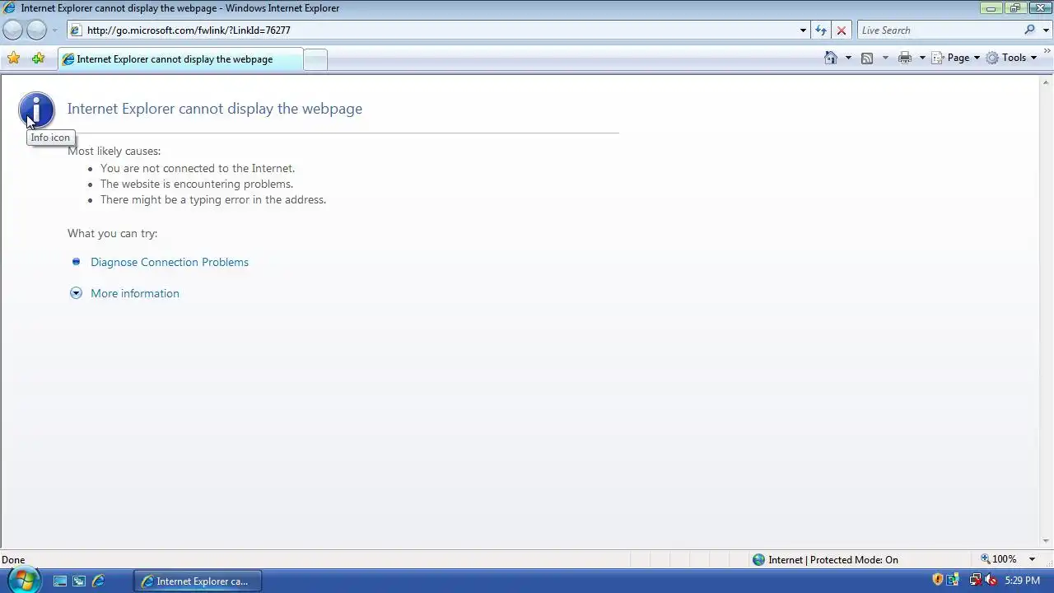The image size is (1054, 593).
Task: Click the Live Search input box
Action: coord(939,30)
